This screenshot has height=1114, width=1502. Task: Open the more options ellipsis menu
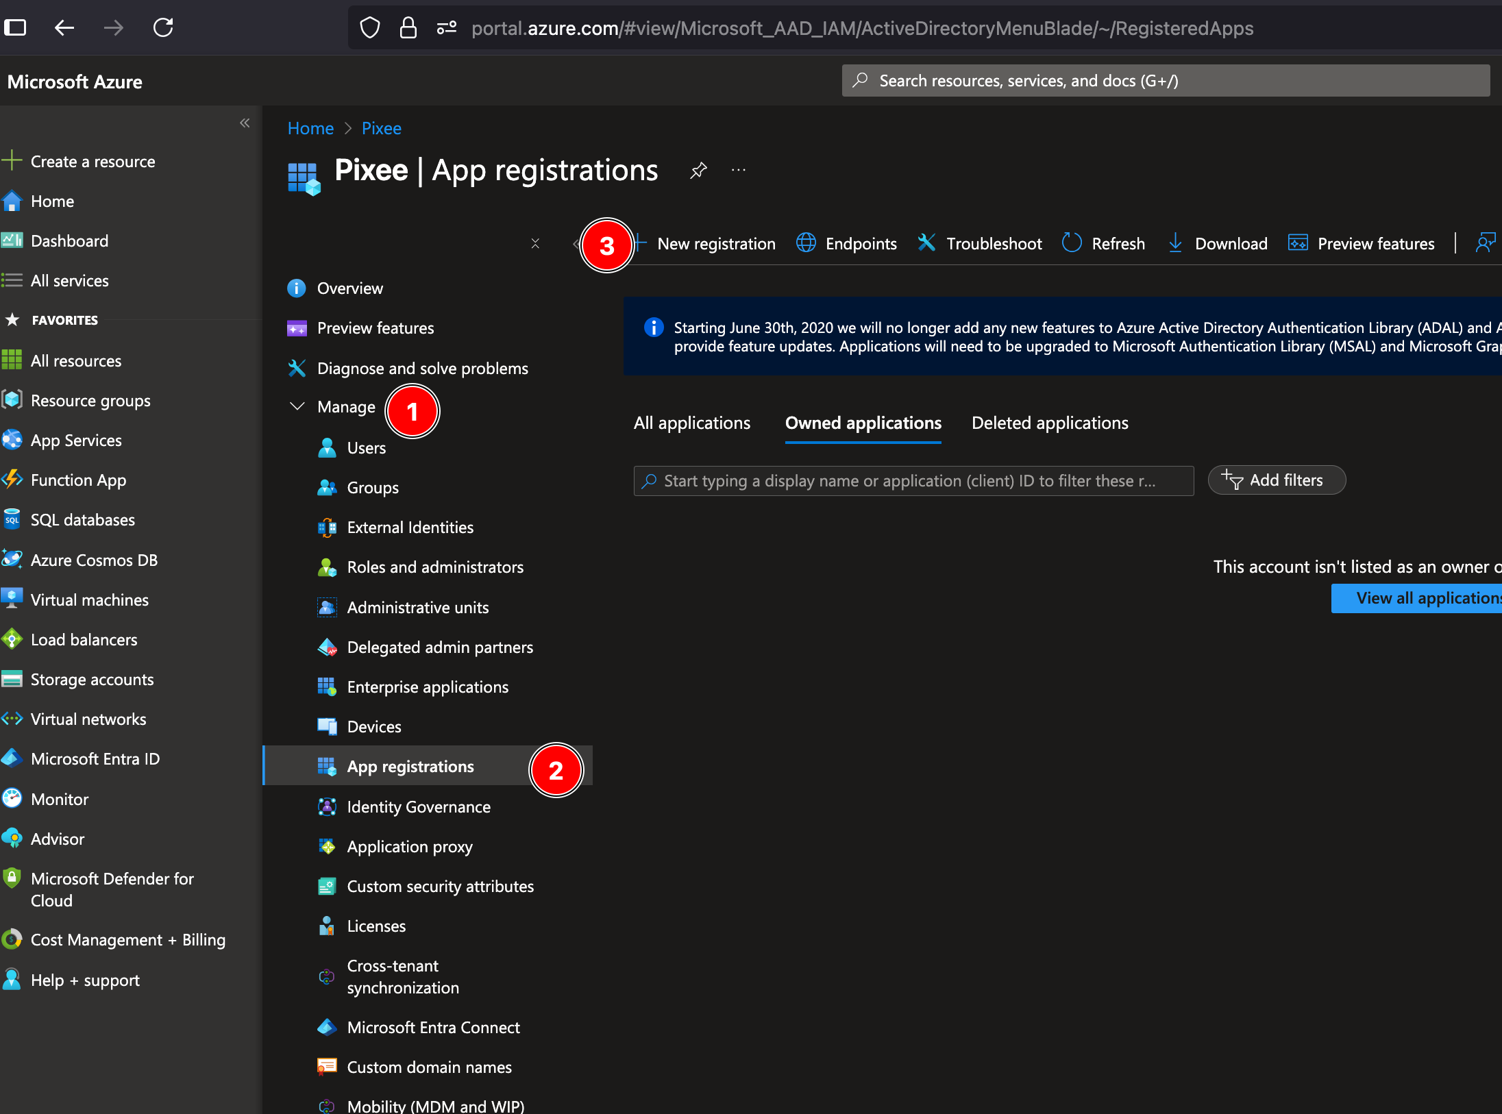738,171
